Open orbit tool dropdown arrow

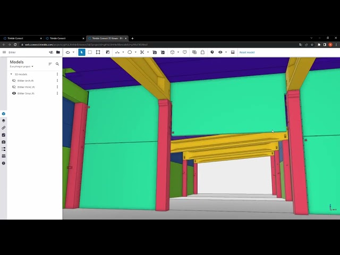click(x=73, y=52)
